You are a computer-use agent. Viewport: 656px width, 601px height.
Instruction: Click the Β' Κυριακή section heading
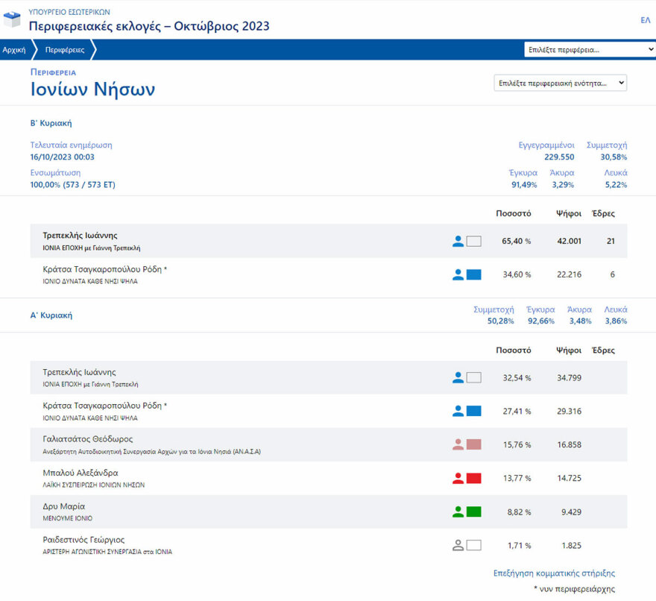(51, 123)
